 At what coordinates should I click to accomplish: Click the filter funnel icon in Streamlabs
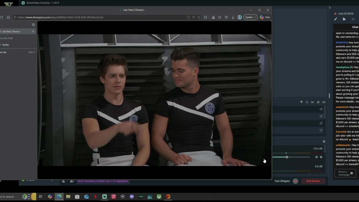302,102
